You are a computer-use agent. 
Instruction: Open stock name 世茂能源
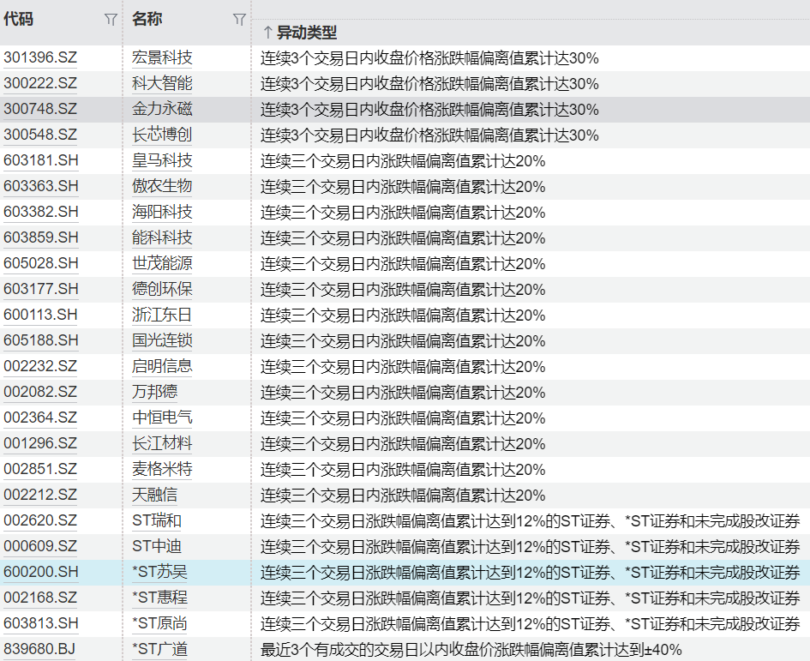tap(162, 263)
